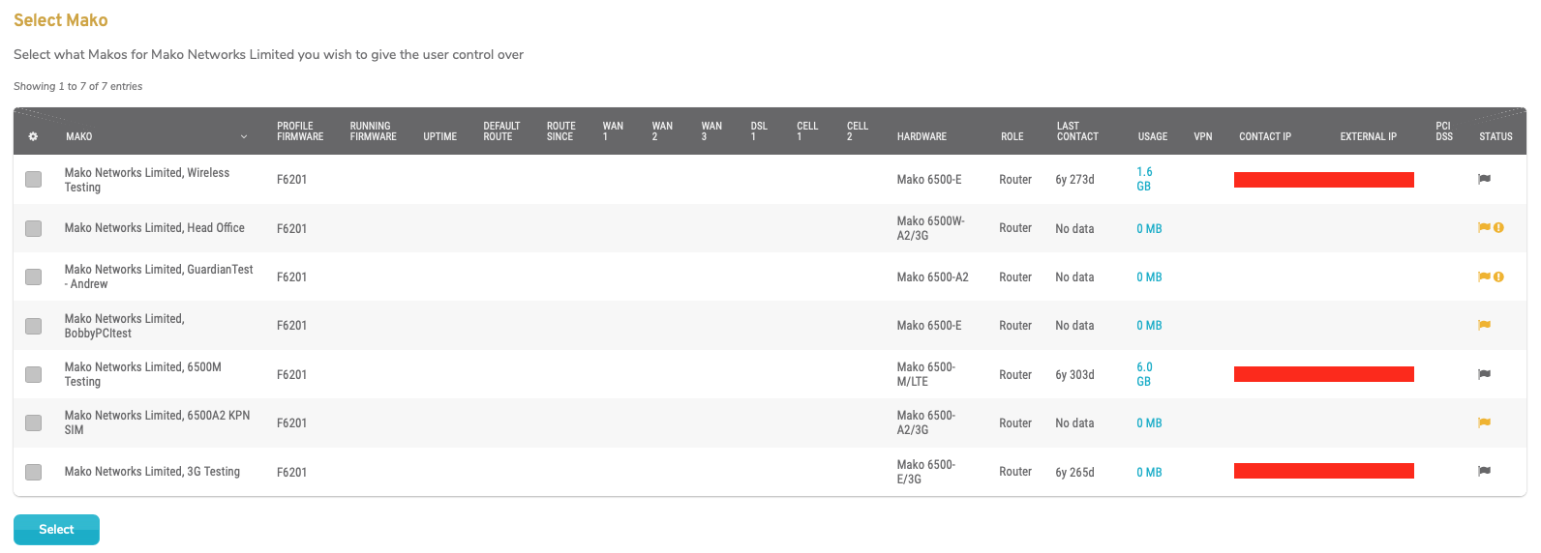
Task: Open 6.0 GB usage link for 6500M Testing
Action: 1144,374
